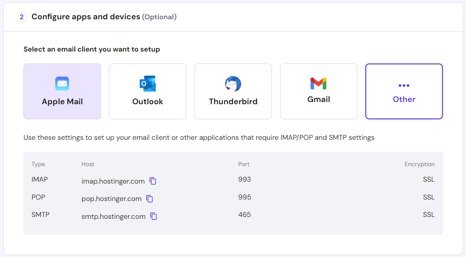
Task: Click the Host column header
Action: (88, 164)
